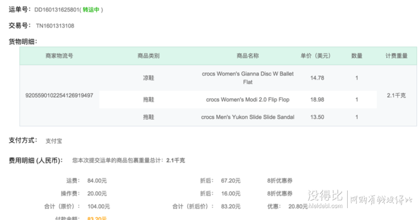Click the shipping fee 84.00元
This screenshot has height=220, width=419.
(97, 181)
